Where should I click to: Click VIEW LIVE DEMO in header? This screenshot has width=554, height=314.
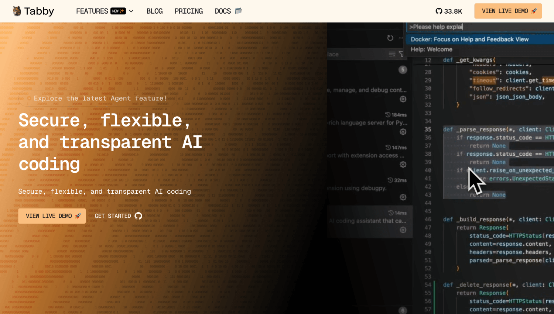point(508,11)
